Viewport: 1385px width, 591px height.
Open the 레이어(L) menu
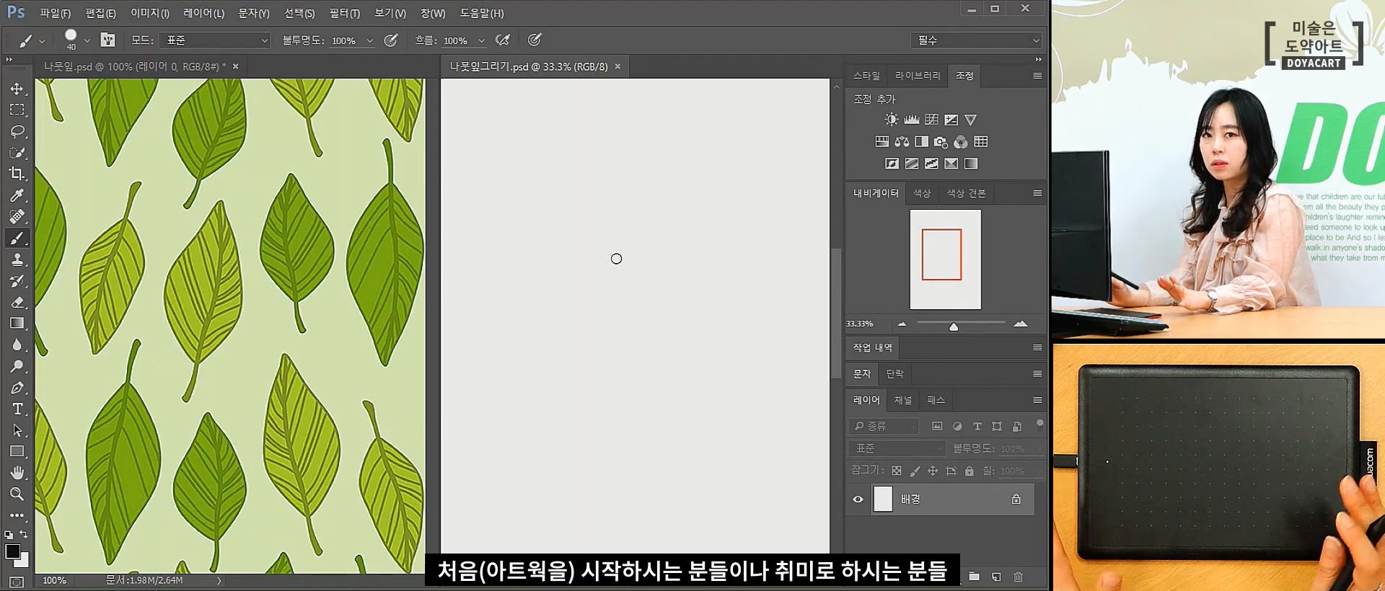203,13
